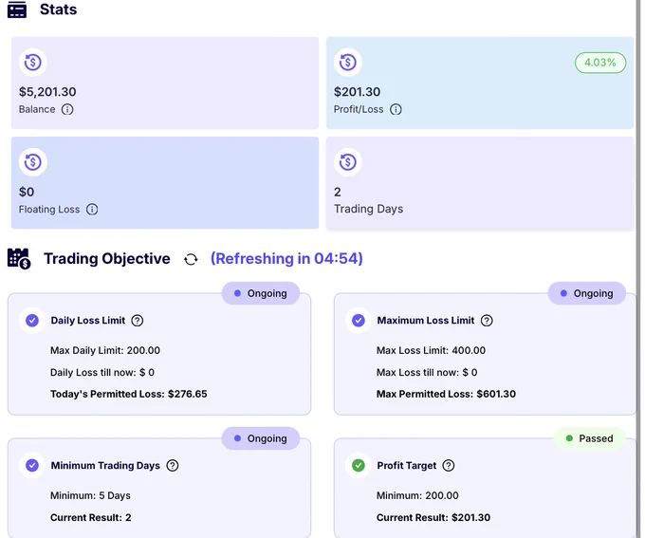The width and height of the screenshot is (645, 538).
Task: Click the Maximum Loss Limit checkmark
Action: 359,321
